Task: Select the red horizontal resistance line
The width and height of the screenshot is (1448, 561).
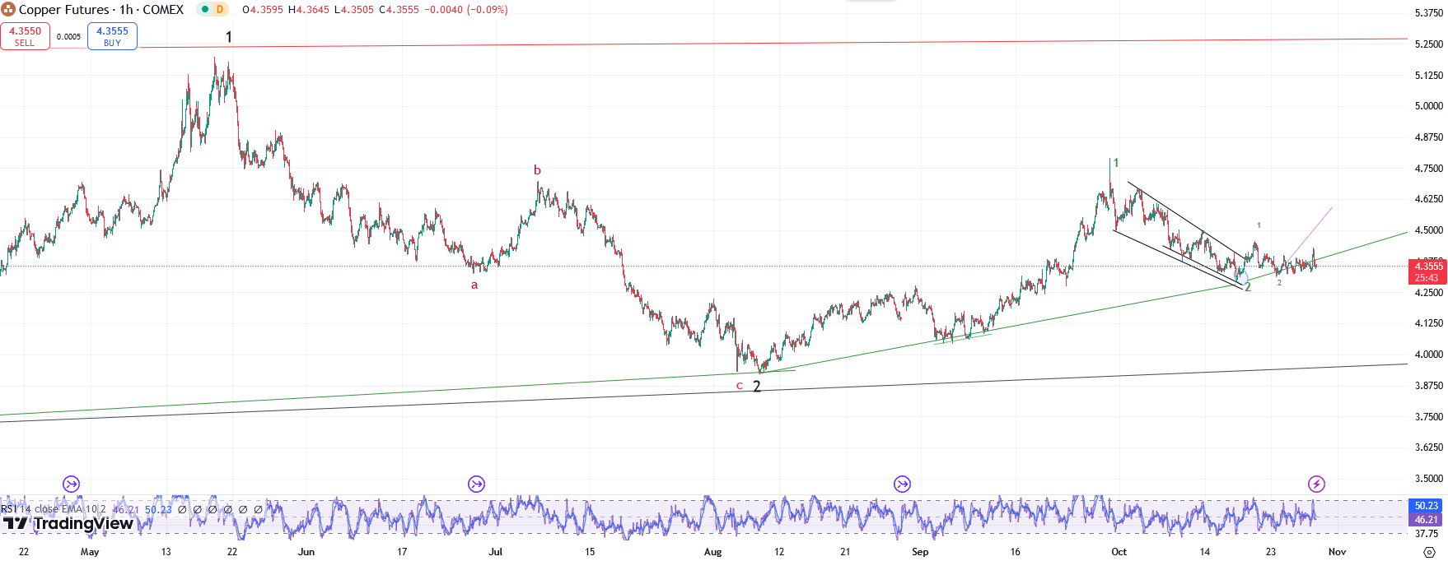Action: point(774,43)
